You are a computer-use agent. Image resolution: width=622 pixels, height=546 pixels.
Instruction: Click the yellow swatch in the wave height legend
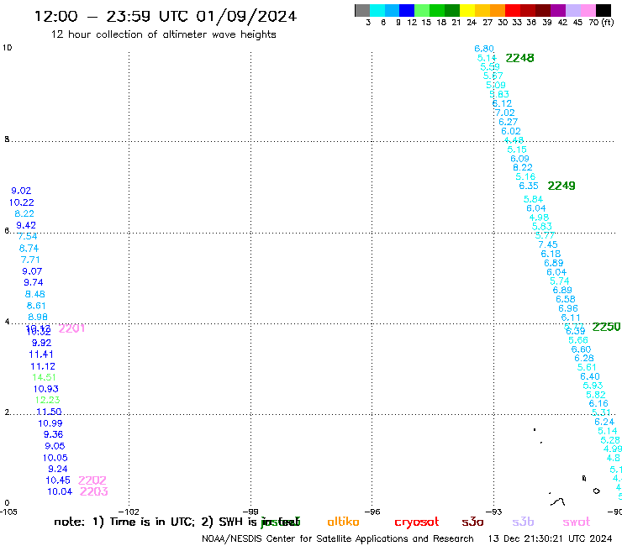tap(467, 10)
